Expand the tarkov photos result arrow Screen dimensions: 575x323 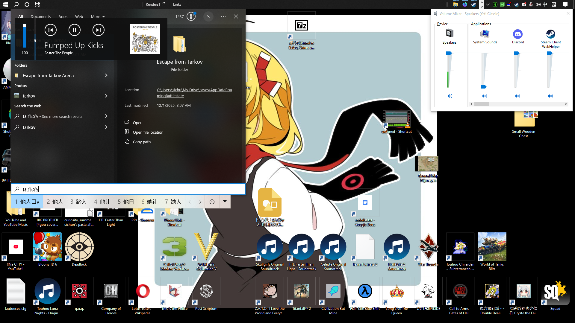(106, 96)
